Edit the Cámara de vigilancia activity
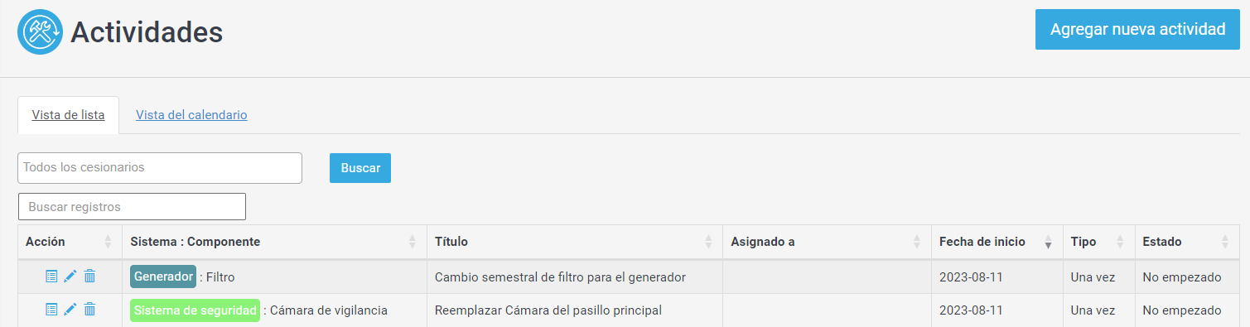 point(70,310)
